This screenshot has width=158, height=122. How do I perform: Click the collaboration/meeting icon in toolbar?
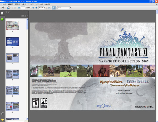[8, 8]
